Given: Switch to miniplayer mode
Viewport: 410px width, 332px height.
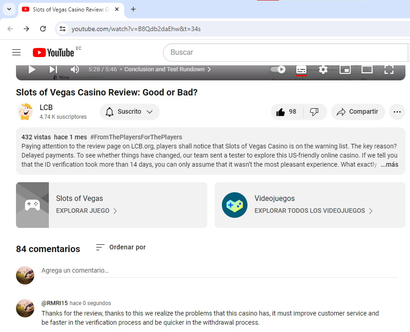Looking at the screenshot, I should [x=345, y=69].
